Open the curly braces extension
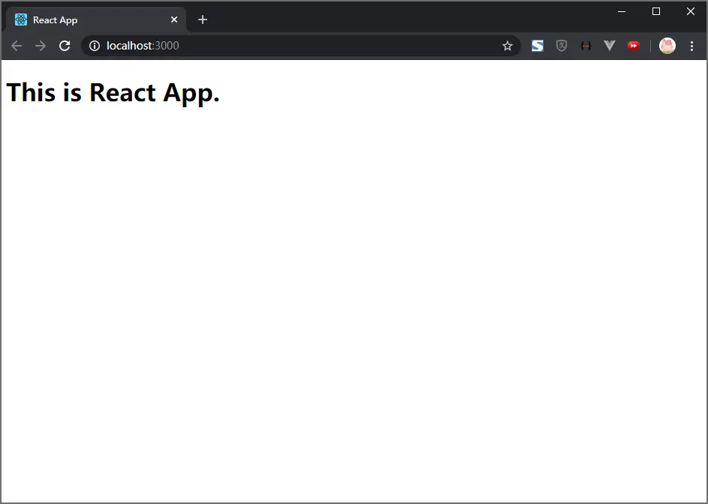This screenshot has width=708, height=504. click(586, 46)
